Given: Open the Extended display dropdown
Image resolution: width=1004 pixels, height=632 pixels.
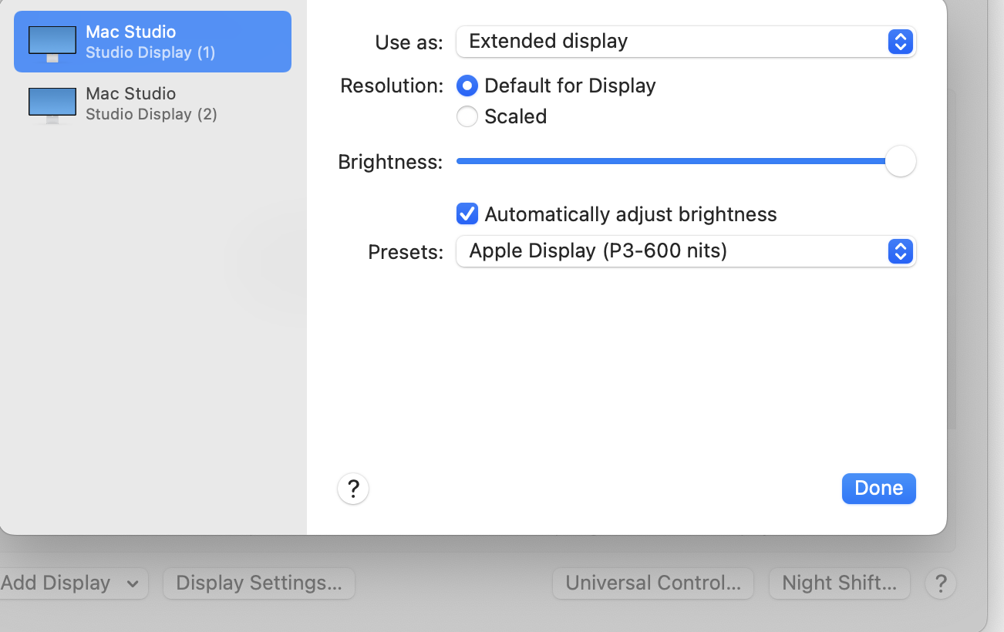Looking at the screenshot, I should (685, 42).
